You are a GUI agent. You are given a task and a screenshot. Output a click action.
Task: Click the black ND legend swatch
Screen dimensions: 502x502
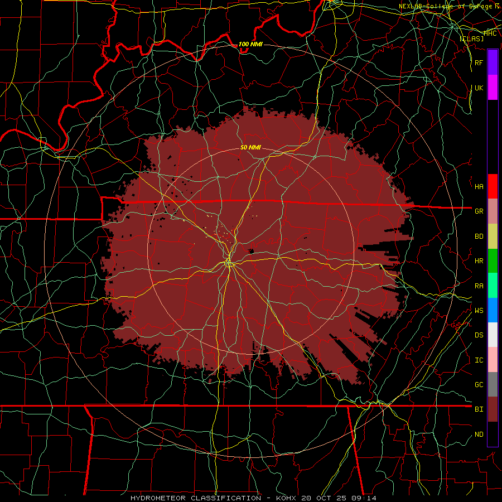point(493,434)
